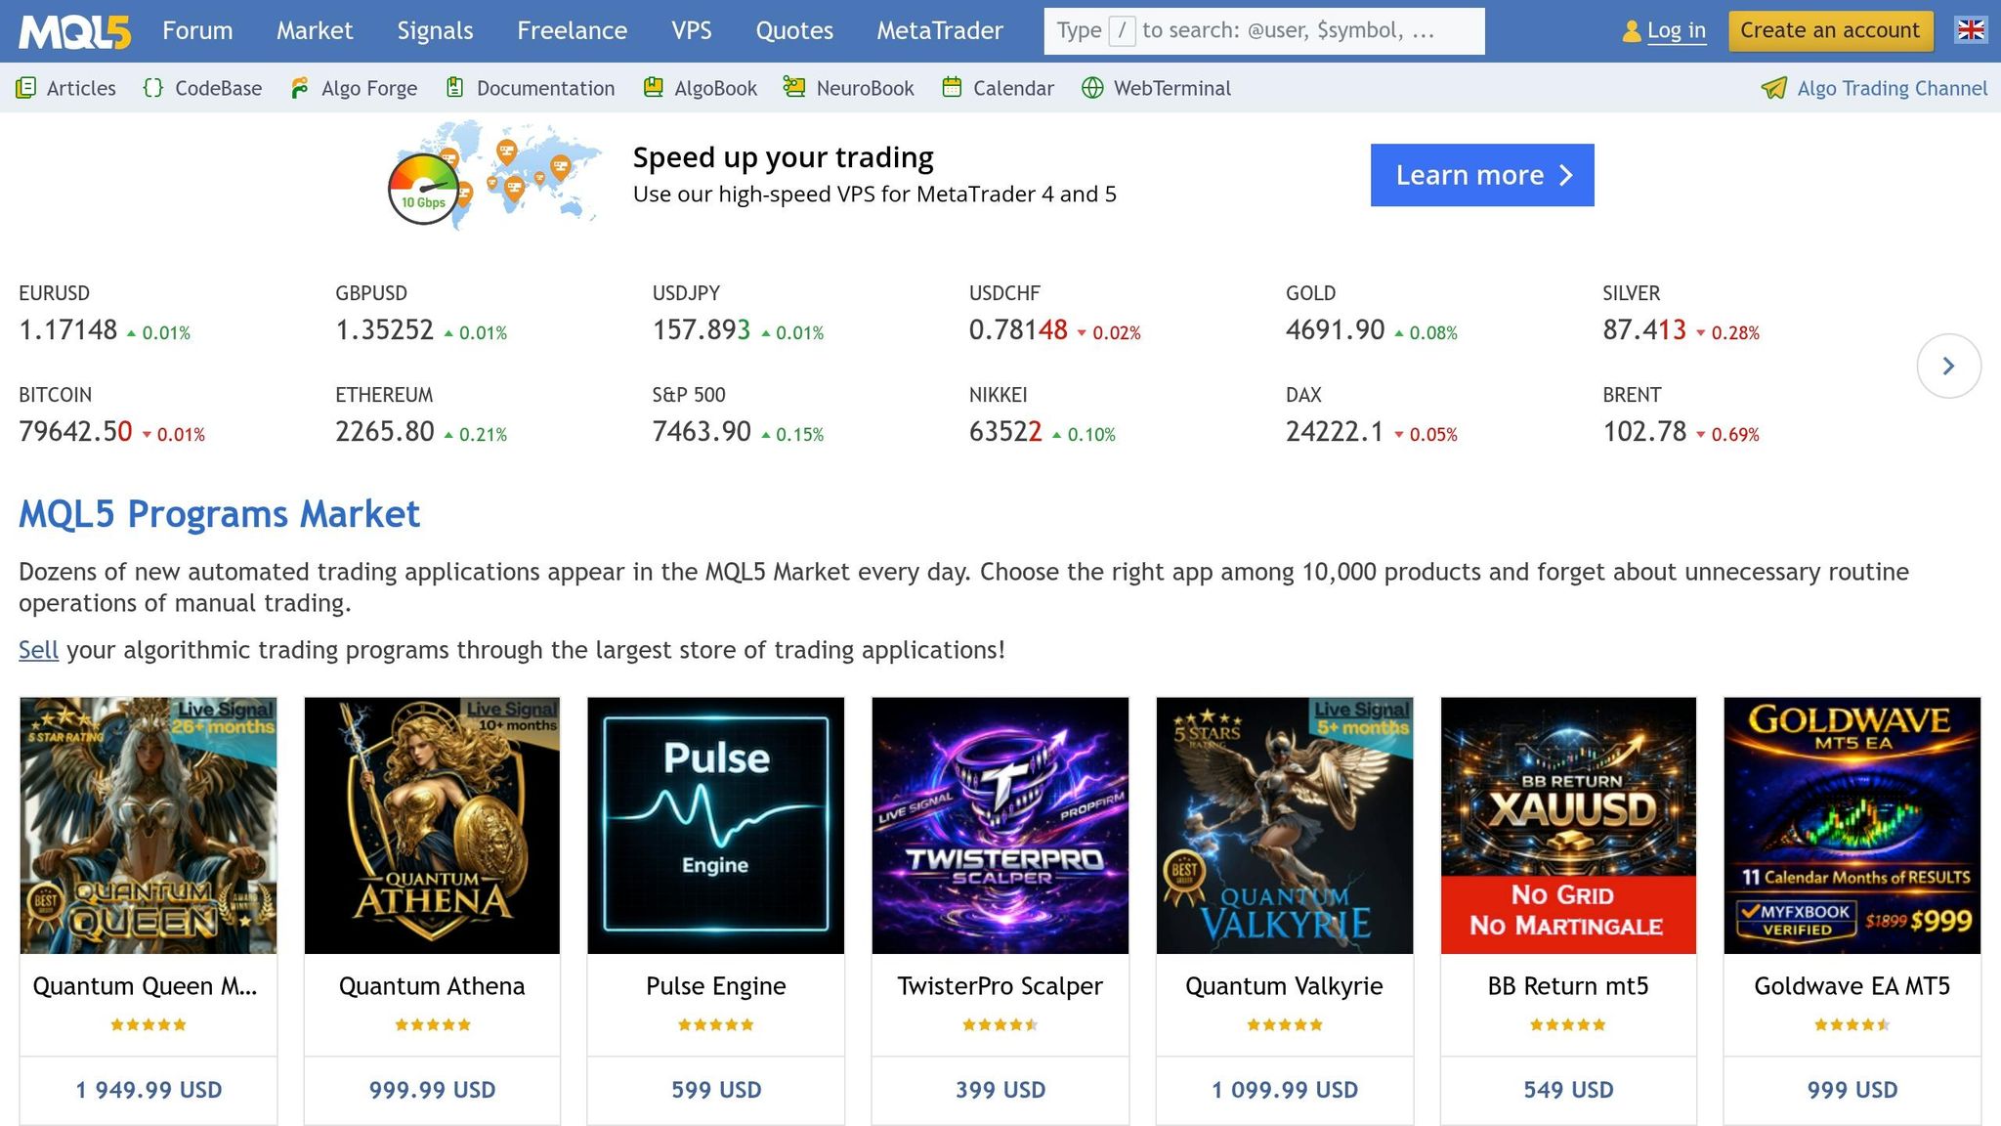Click the Learn more VPS button
This screenshot has height=1126, width=2001.
[x=1482, y=175]
